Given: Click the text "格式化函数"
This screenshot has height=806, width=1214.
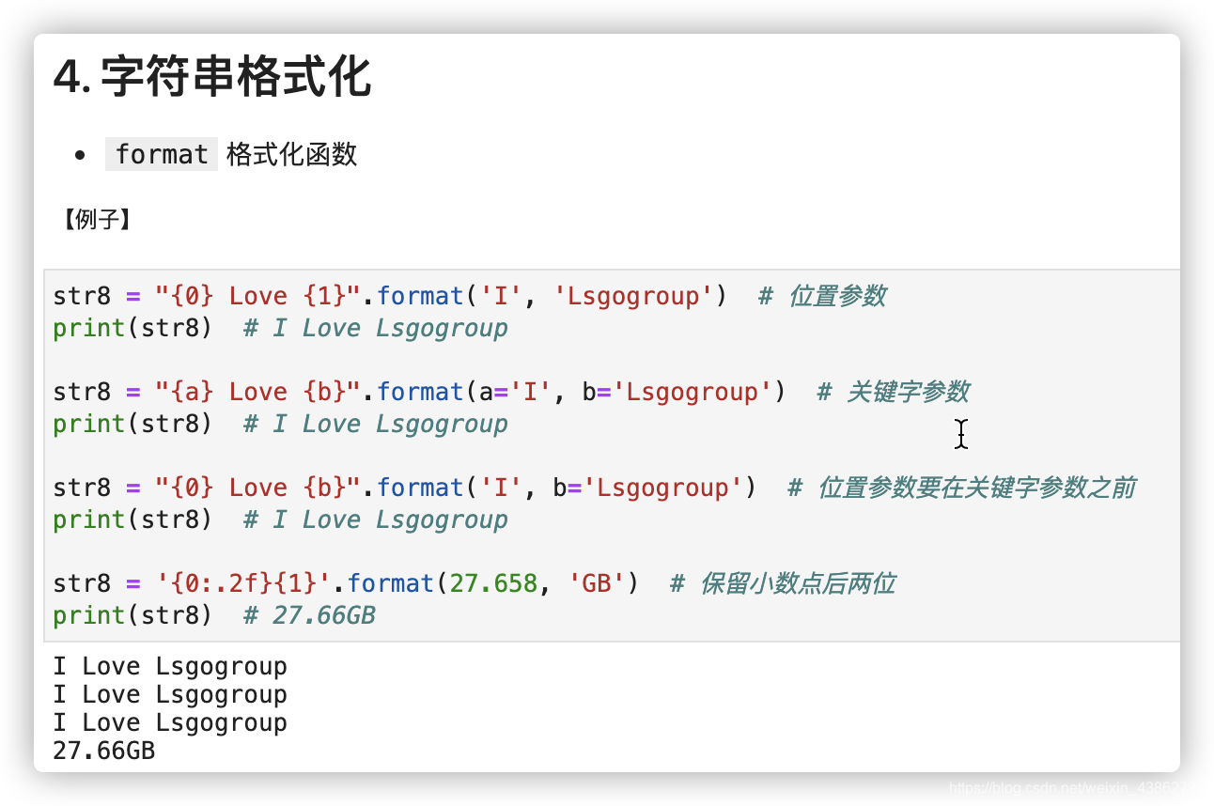Looking at the screenshot, I should (x=292, y=154).
